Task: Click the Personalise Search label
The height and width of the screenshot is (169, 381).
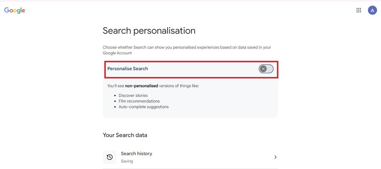Action: 128,69
